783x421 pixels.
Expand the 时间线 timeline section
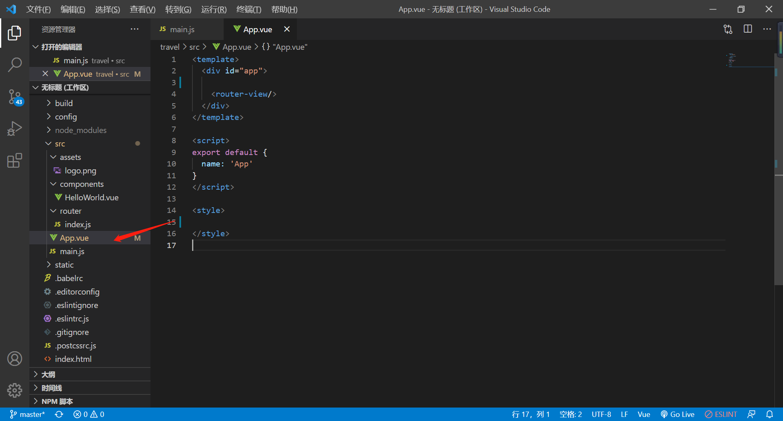[x=90, y=388]
